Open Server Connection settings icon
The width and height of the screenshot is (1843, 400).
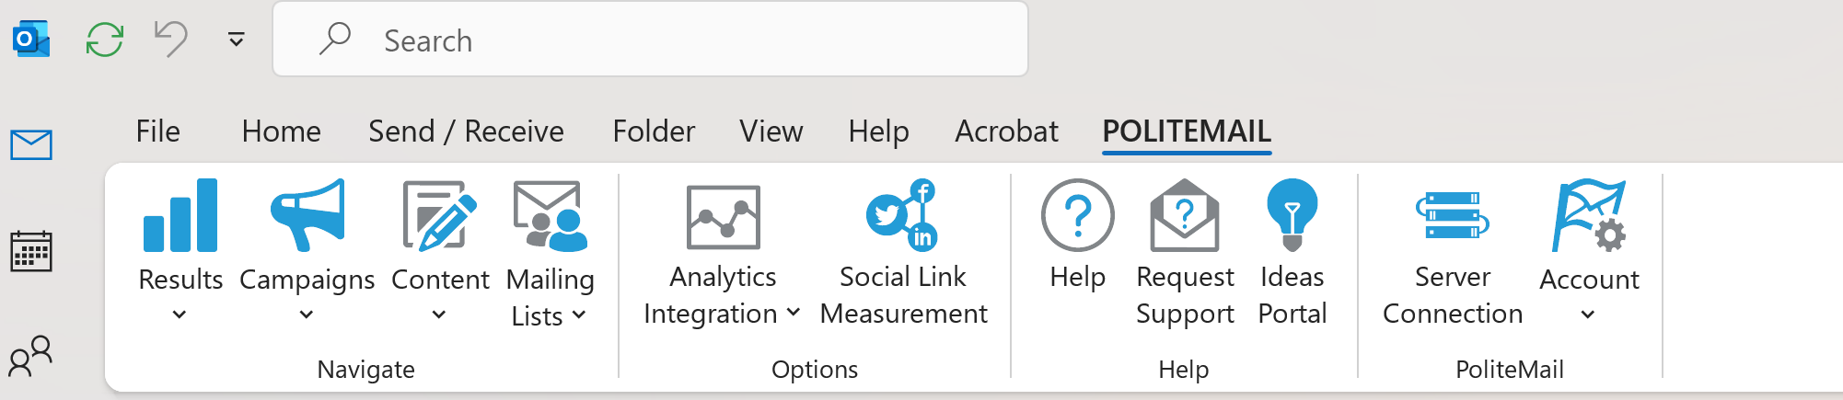pyautogui.click(x=1452, y=216)
